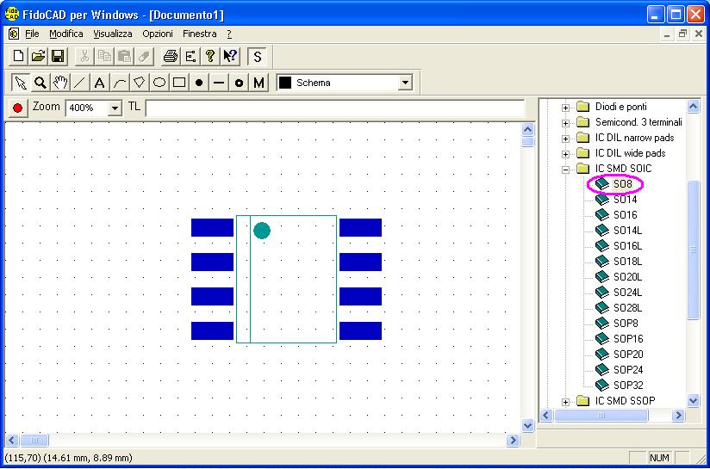The height and width of the screenshot is (469, 710).
Task: Pick the rectangle drawing tool
Action: point(179,83)
